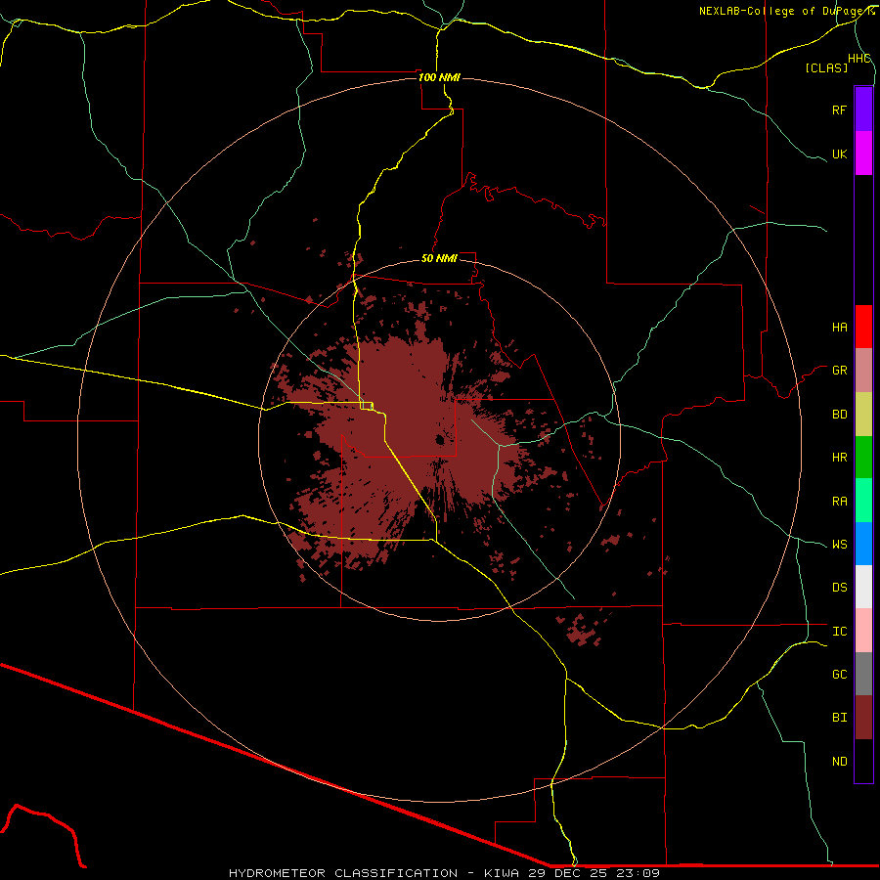Select the BI dark-red legend swatch
The image size is (880, 880).
pyautogui.click(x=863, y=718)
